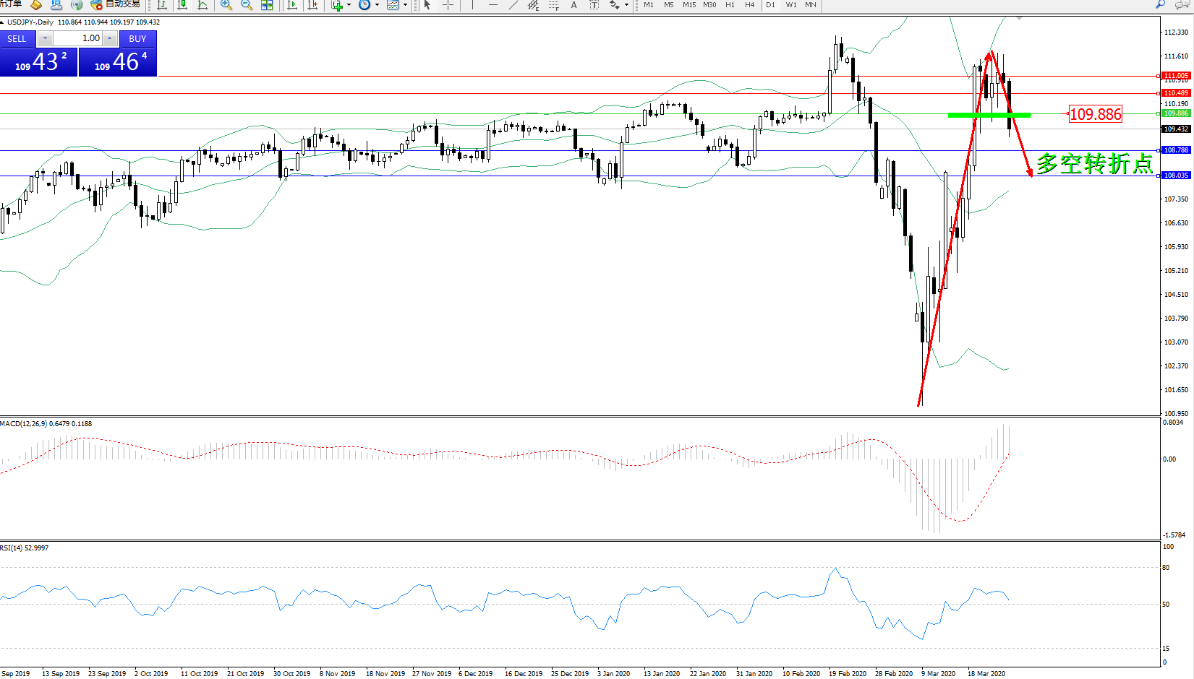The height and width of the screenshot is (679, 1194).
Task: Expand the chart templates dropdown arrow
Action: click(405, 5)
